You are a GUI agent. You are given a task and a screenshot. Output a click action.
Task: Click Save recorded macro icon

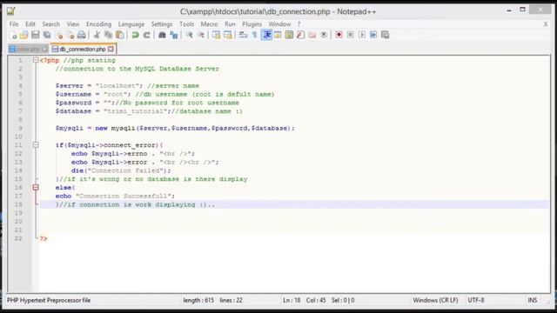385,35
